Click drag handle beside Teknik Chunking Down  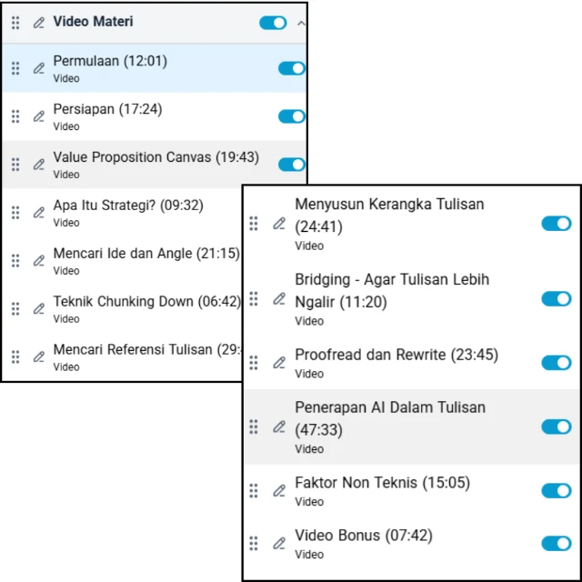[15, 309]
